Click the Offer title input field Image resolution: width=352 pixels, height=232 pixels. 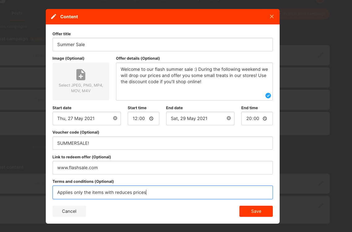coord(162,45)
